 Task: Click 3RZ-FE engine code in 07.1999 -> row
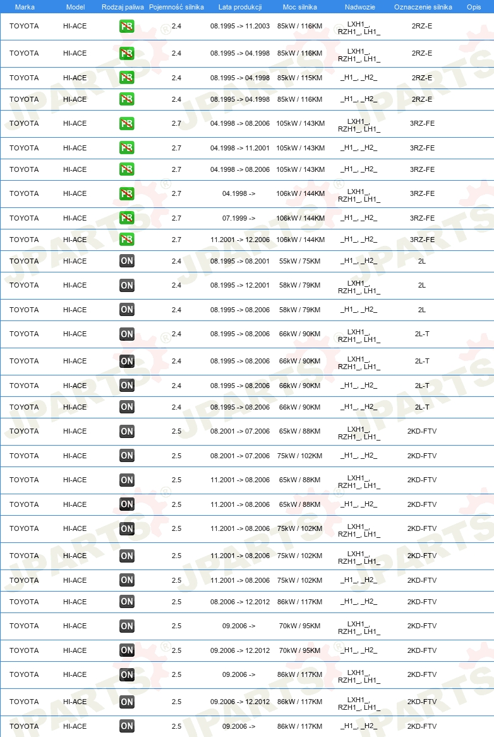coord(422,218)
